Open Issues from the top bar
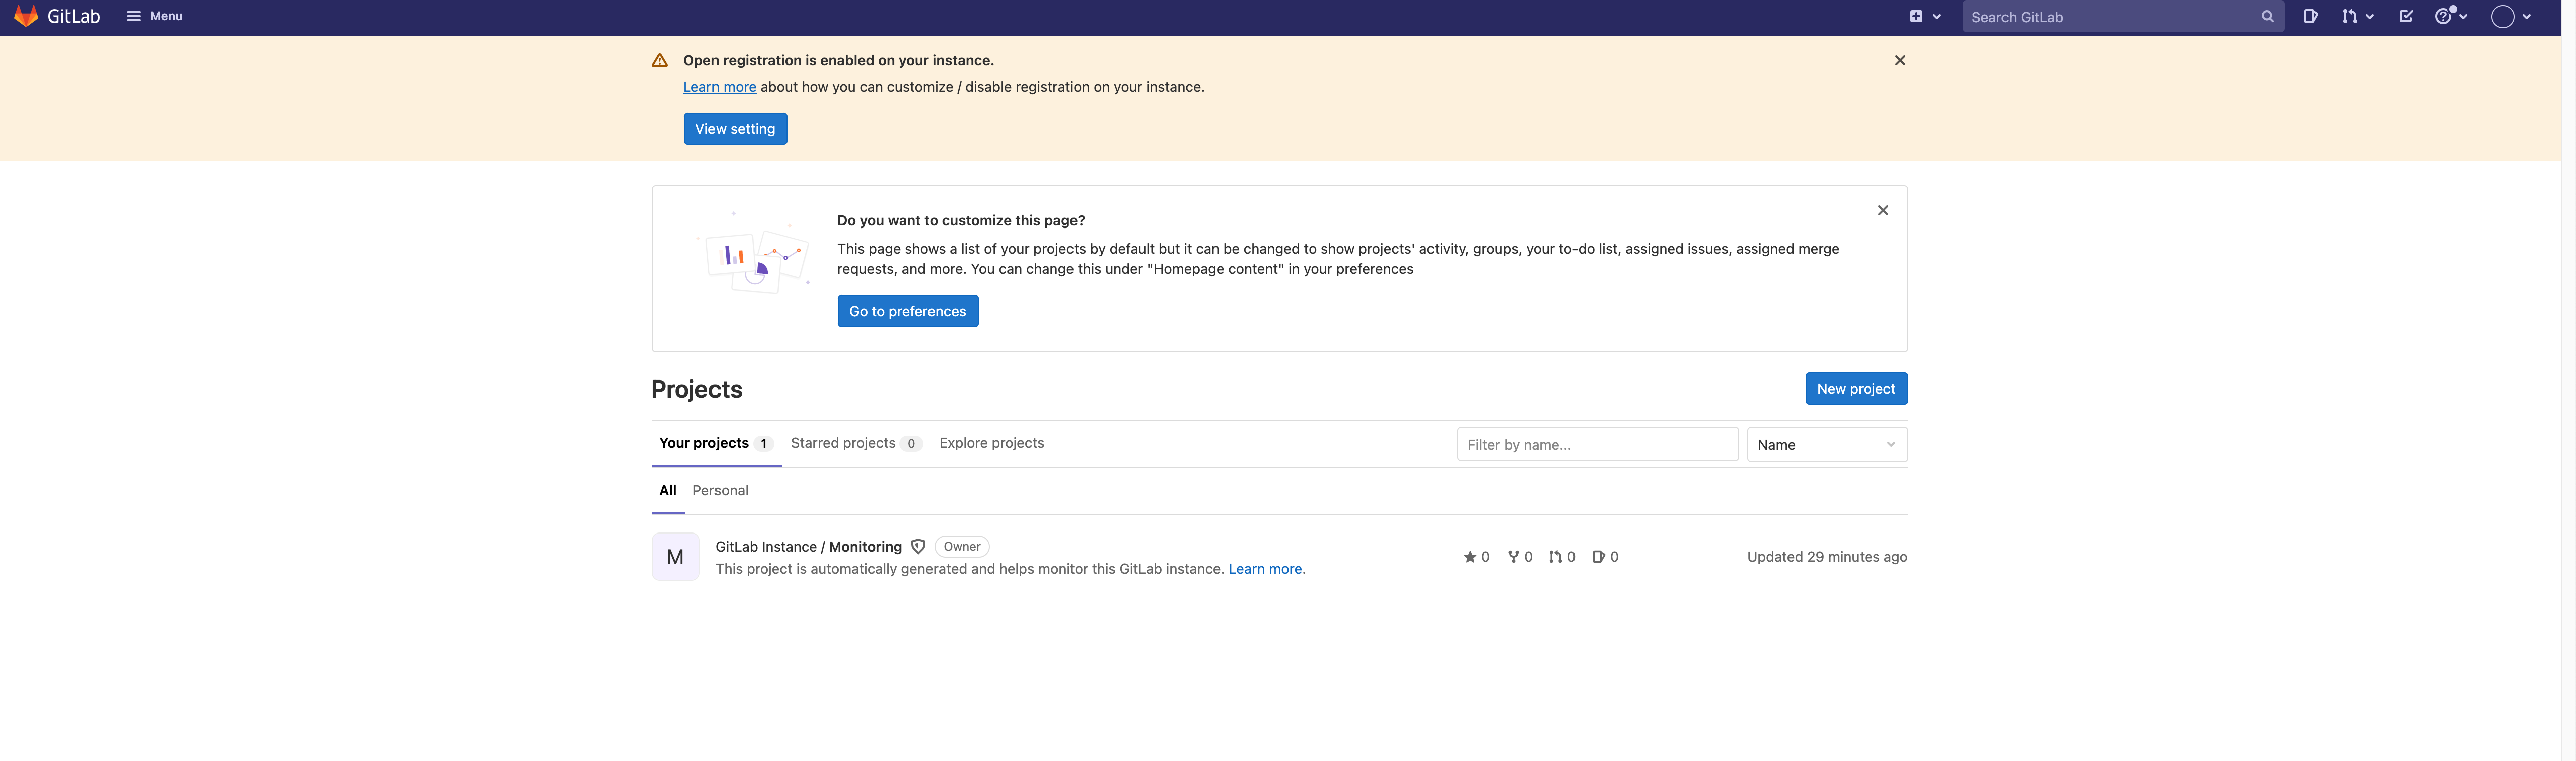Viewport: 2576px width, 761px height. pyautogui.click(x=2310, y=16)
